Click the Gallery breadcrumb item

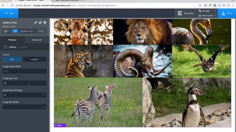click(13, 47)
